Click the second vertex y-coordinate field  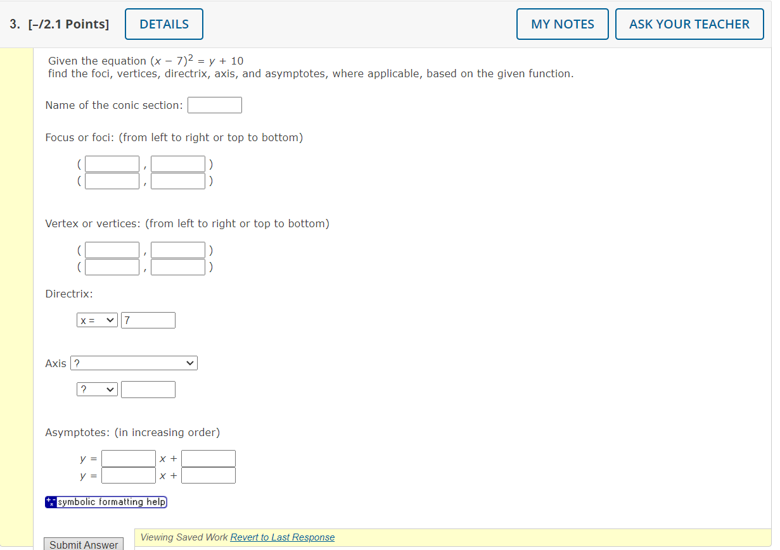(x=178, y=266)
